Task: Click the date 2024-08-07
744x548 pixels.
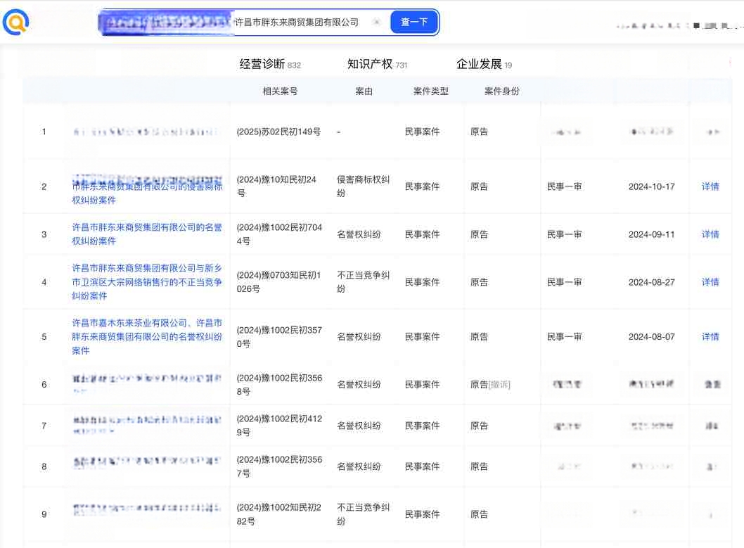Action: click(x=651, y=337)
